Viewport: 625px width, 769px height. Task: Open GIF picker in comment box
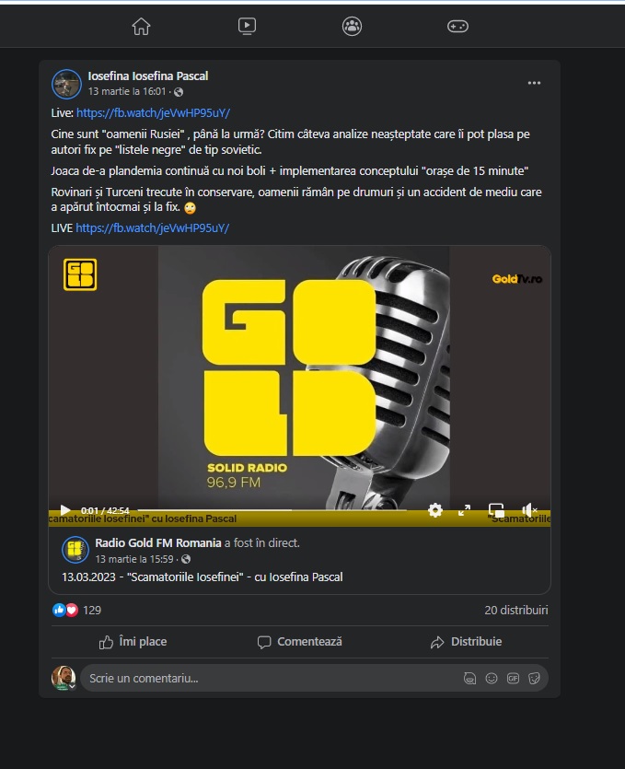(513, 678)
